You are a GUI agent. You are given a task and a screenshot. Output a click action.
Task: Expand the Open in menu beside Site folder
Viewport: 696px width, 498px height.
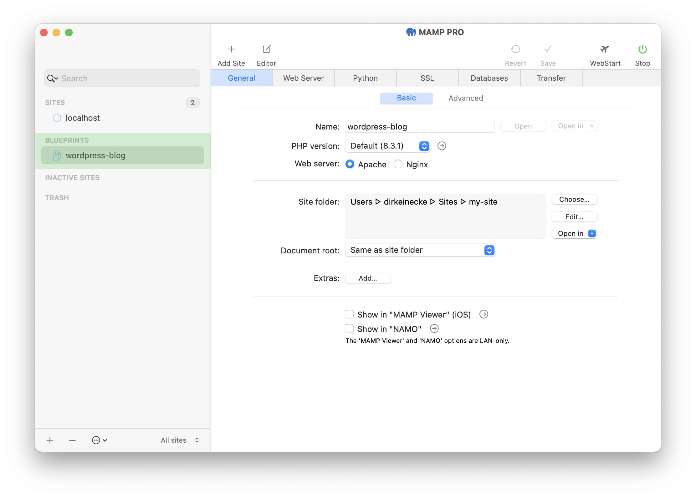[575, 233]
